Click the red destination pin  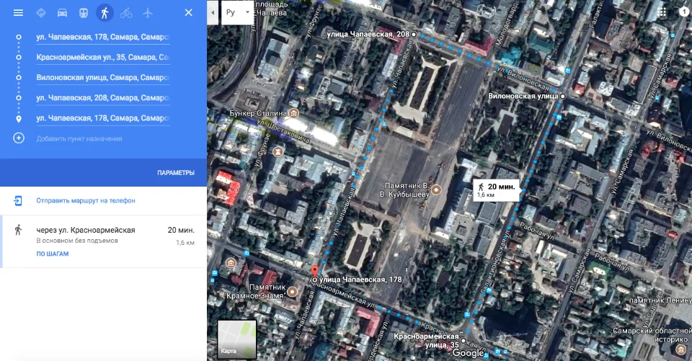[x=314, y=272]
